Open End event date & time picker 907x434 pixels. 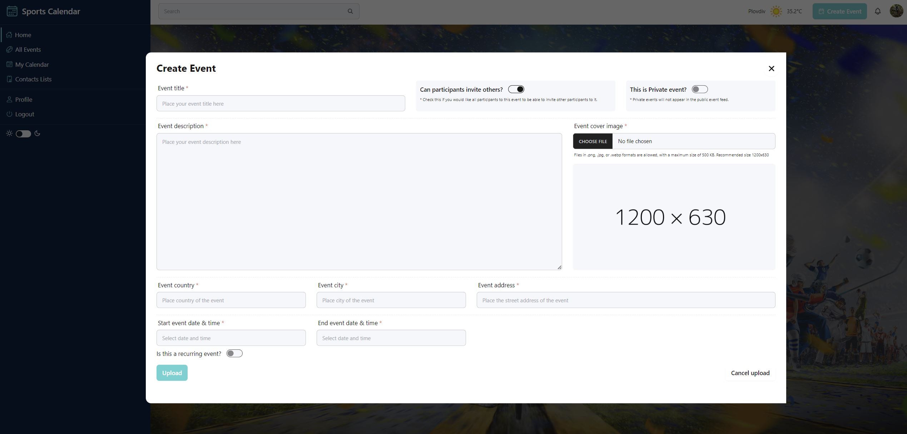coord(391,338)
